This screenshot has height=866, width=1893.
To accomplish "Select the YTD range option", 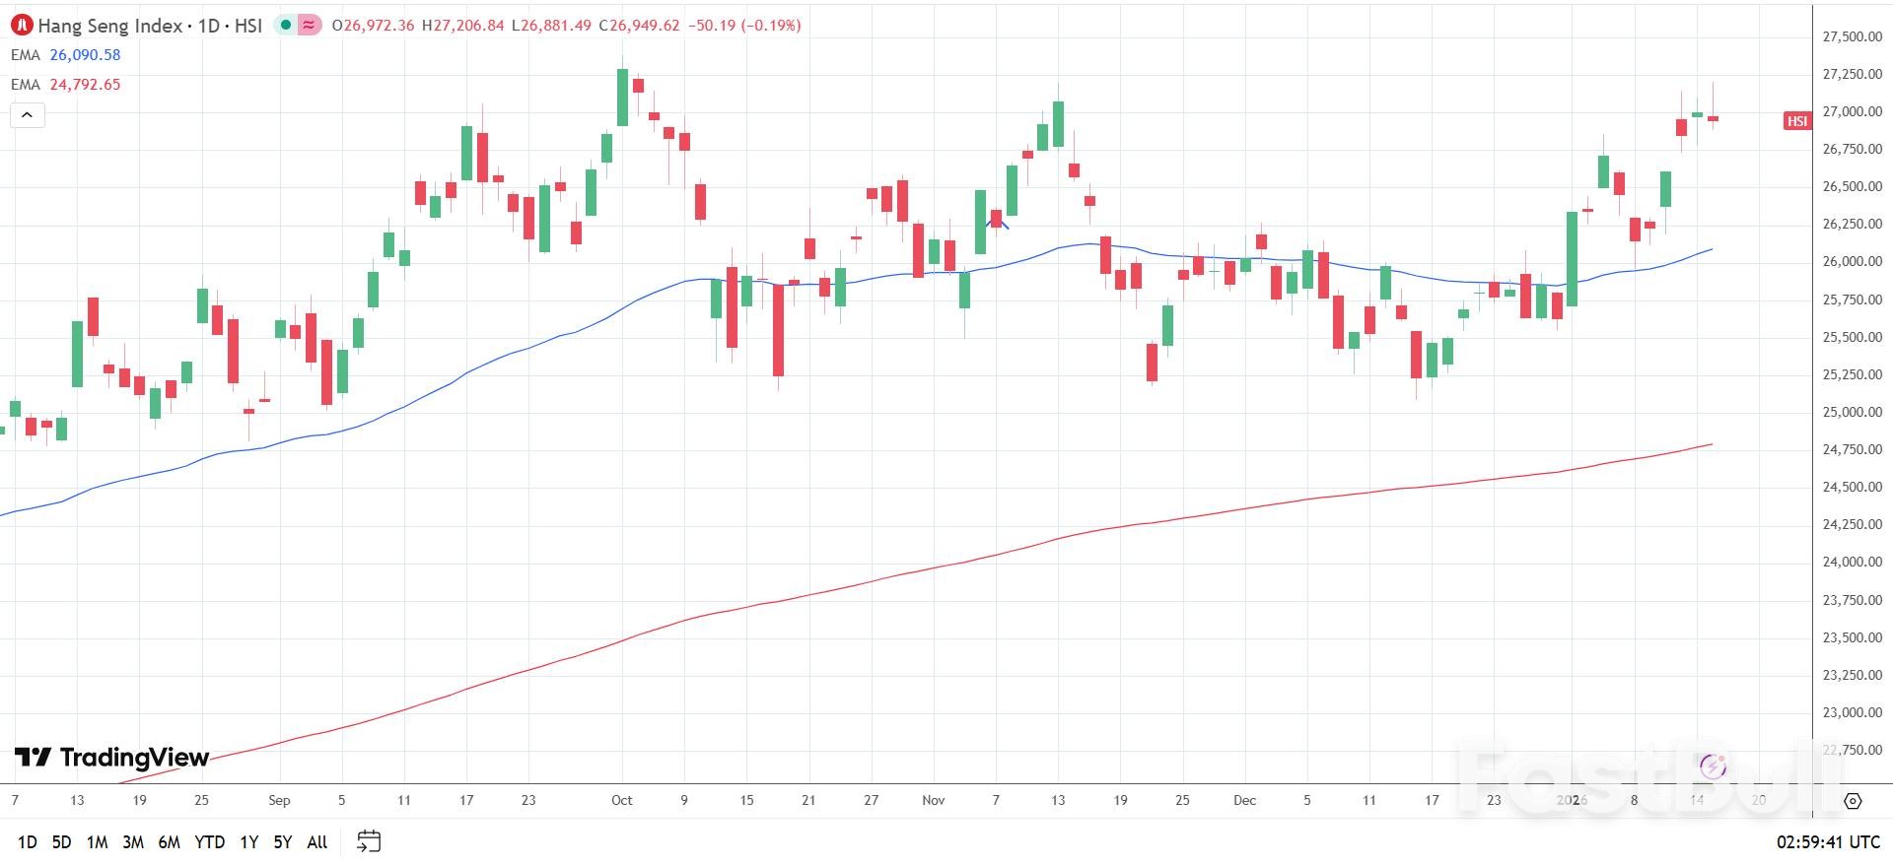I will coord(209,842).
